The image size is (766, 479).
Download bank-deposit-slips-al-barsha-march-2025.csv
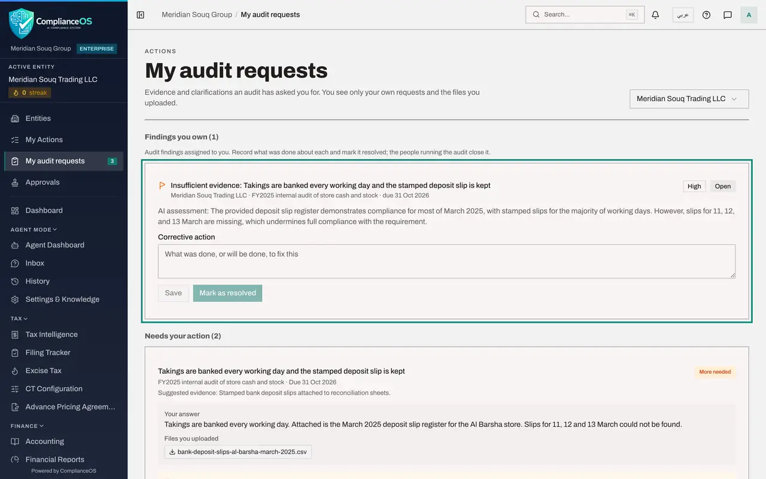(x=238, y=452)
